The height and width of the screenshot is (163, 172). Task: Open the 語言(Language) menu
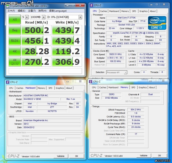58,11
